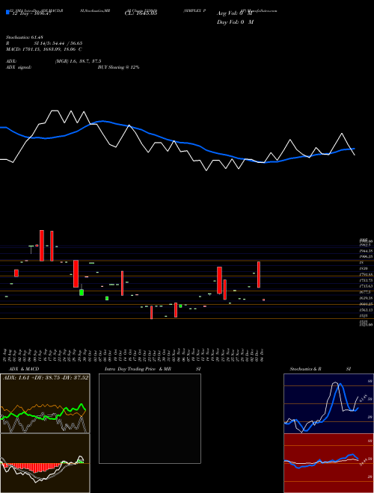
Task: Click the 1639.38 price axis label
Action: pyautogui.click(x=366, y=298)
